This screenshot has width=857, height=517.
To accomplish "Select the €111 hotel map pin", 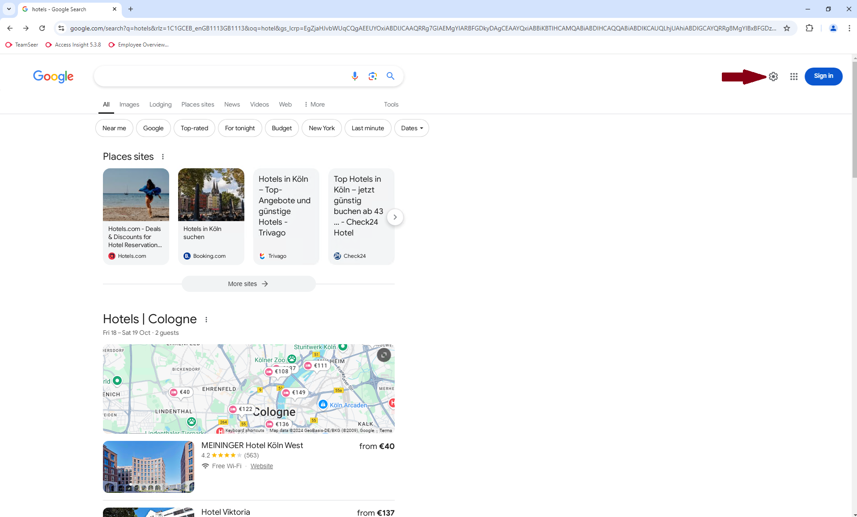I will [316, 366].
